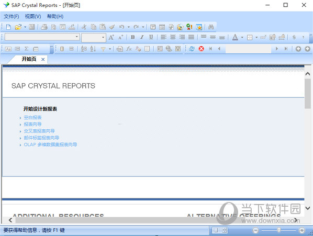Click the Record sort expert icon
The height and width of the screenshot is (236, 313).
point(93,49)
